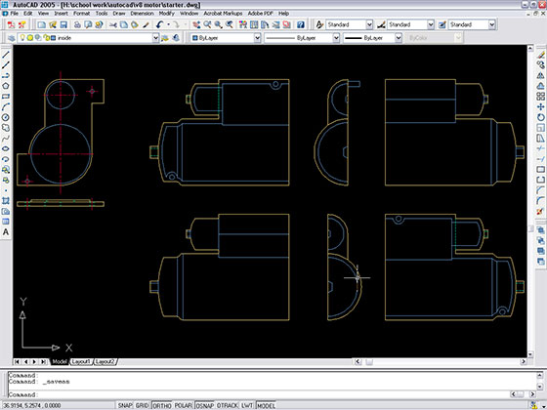Click the Undo arrow icon
The image size is (547, 410).
160,24
